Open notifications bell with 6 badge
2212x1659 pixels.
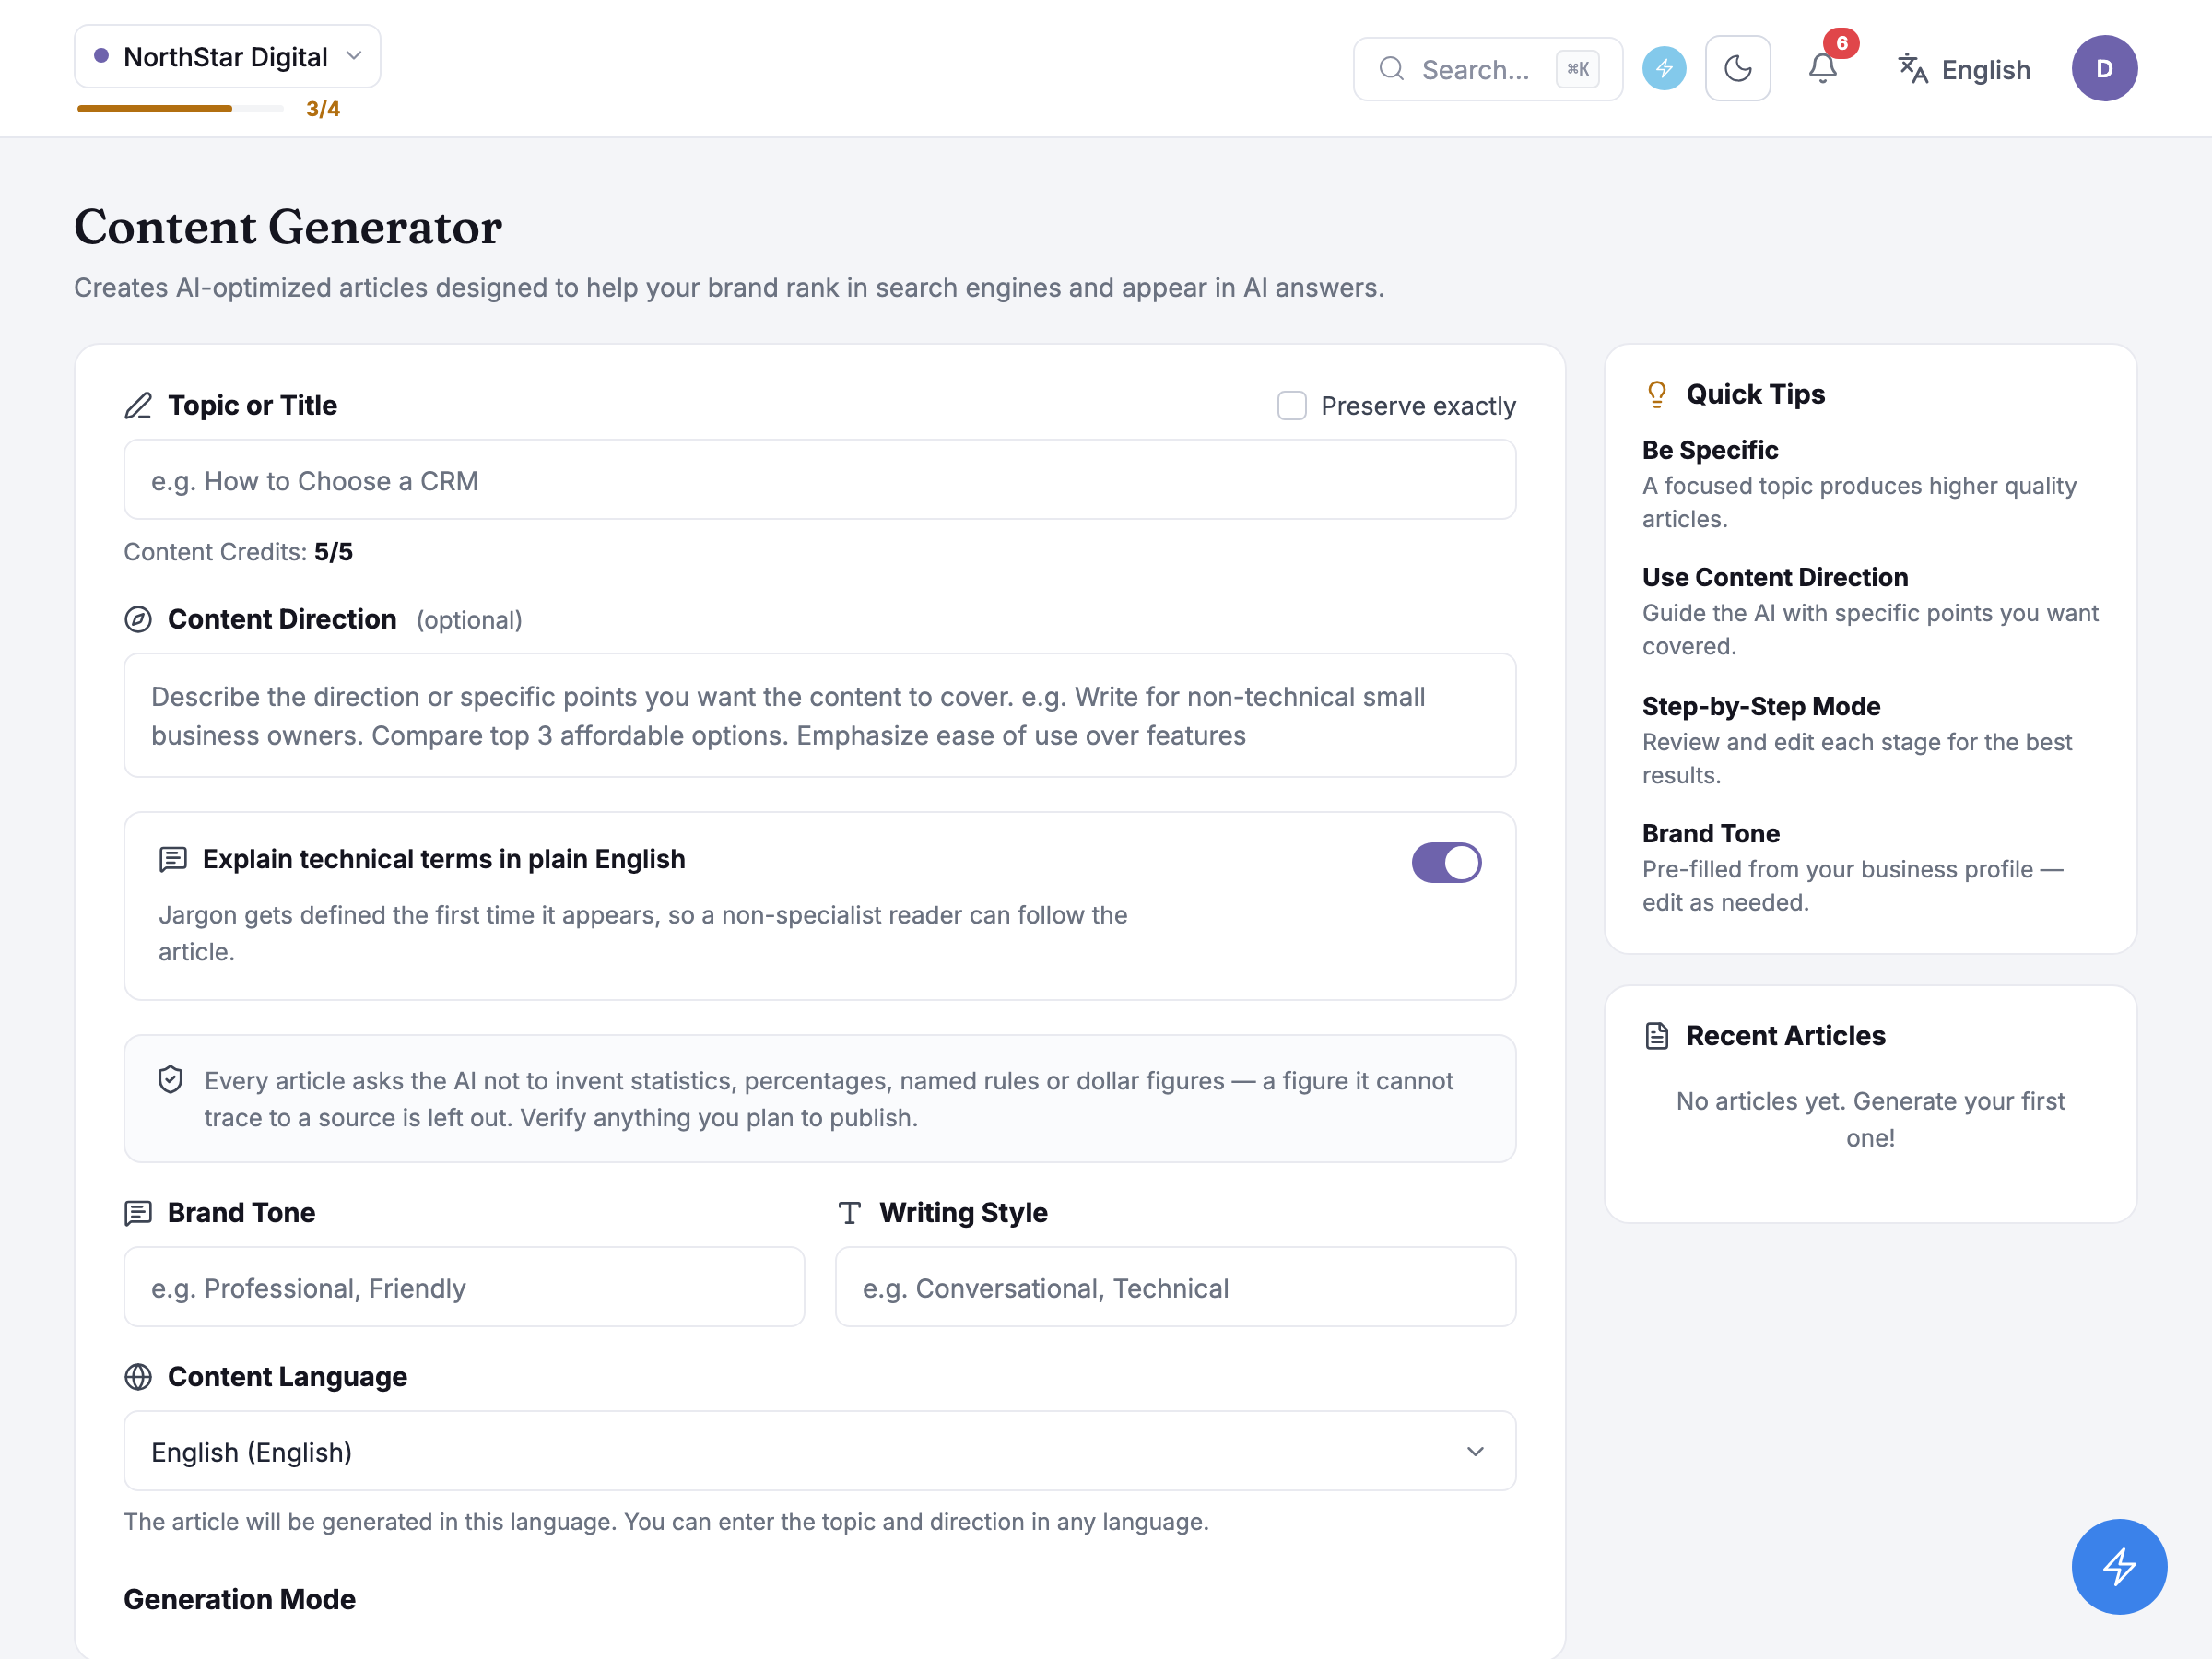[1822, 68]
